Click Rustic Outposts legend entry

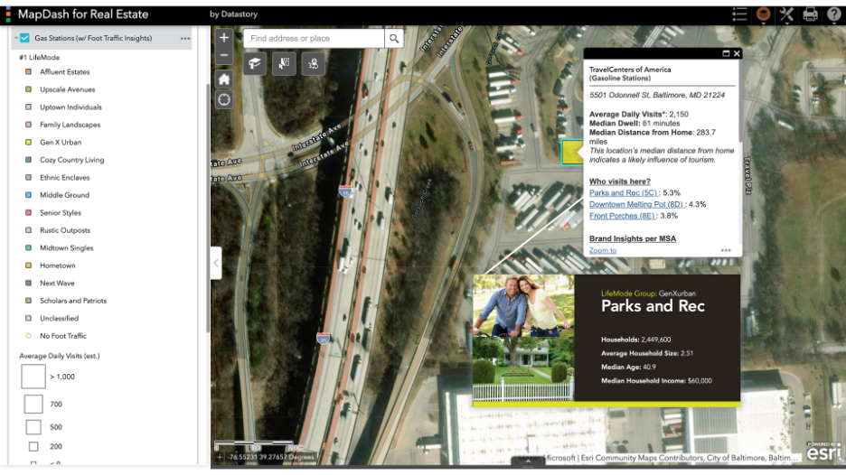coord(65,230)
